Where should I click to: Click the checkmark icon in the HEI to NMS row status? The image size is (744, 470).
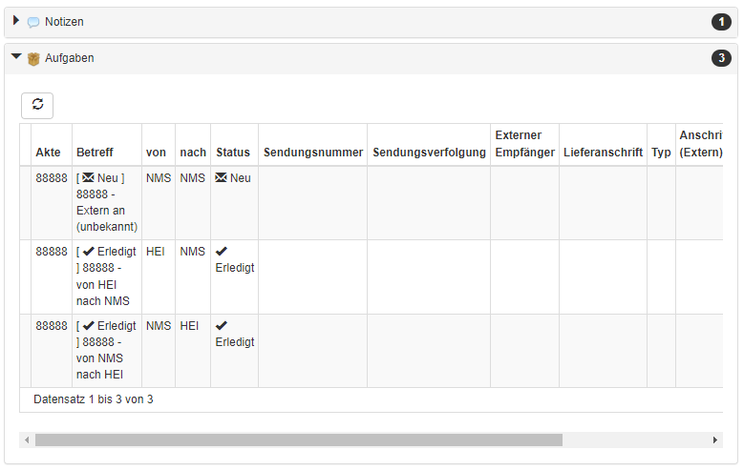(222, 251)
